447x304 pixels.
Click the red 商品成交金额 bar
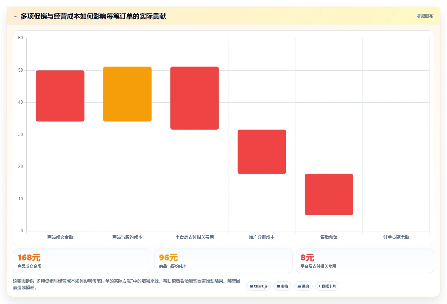pyautogui.click(x=60, y=96)
